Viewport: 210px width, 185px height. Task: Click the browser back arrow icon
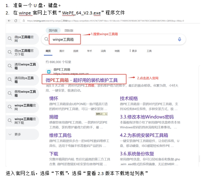coord(9,21)
